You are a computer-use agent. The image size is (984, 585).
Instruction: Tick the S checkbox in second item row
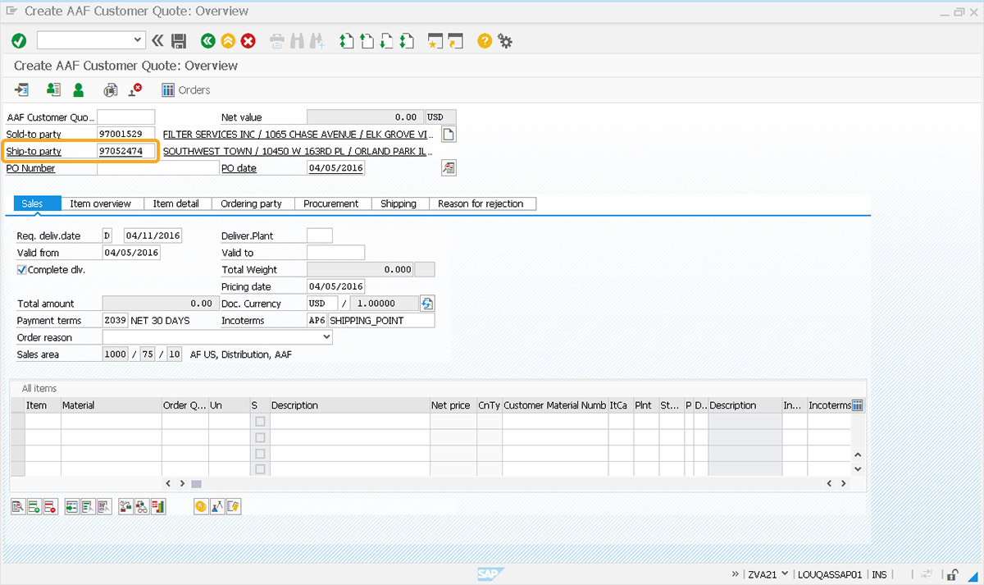pyautogui.click(x=260, y=437)
